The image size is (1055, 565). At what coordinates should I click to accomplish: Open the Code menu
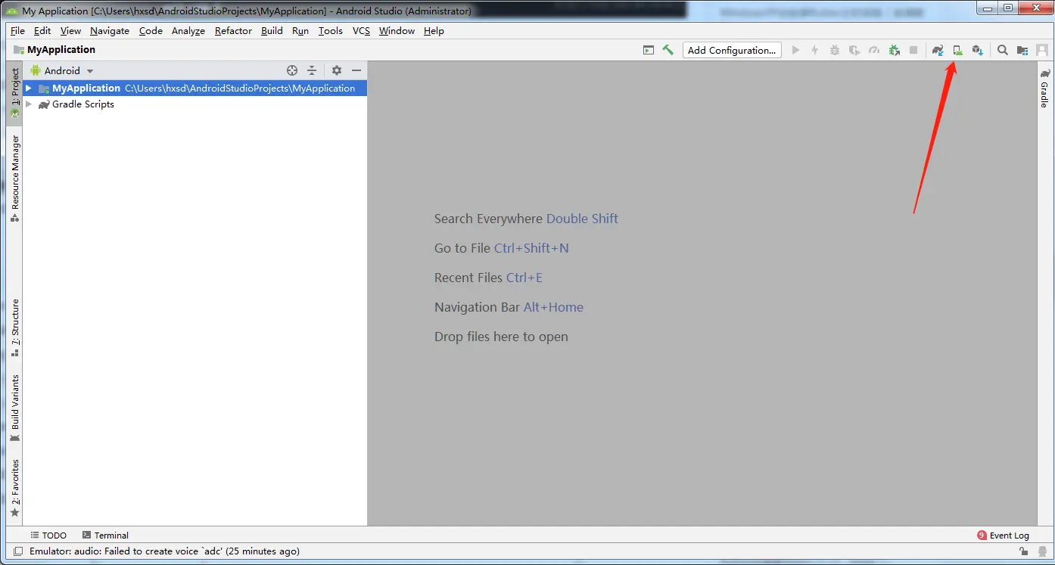pos(151,31)
